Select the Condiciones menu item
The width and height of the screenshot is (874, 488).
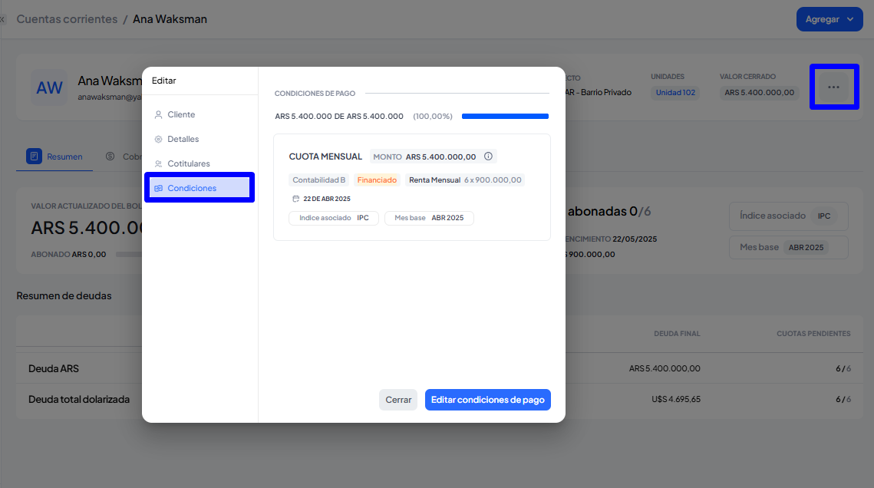tap(192, 189)
